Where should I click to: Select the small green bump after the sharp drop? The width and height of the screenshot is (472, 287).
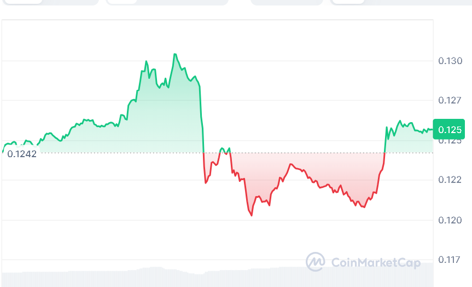(222, 148)
